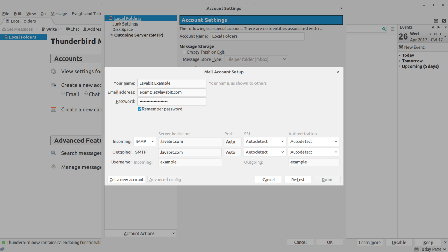The width and height of the screenshot is (448, 252).
Task: Open the incoming protocol IMAP dropdown
Action: pyautogui.click(x=145, y=141)
